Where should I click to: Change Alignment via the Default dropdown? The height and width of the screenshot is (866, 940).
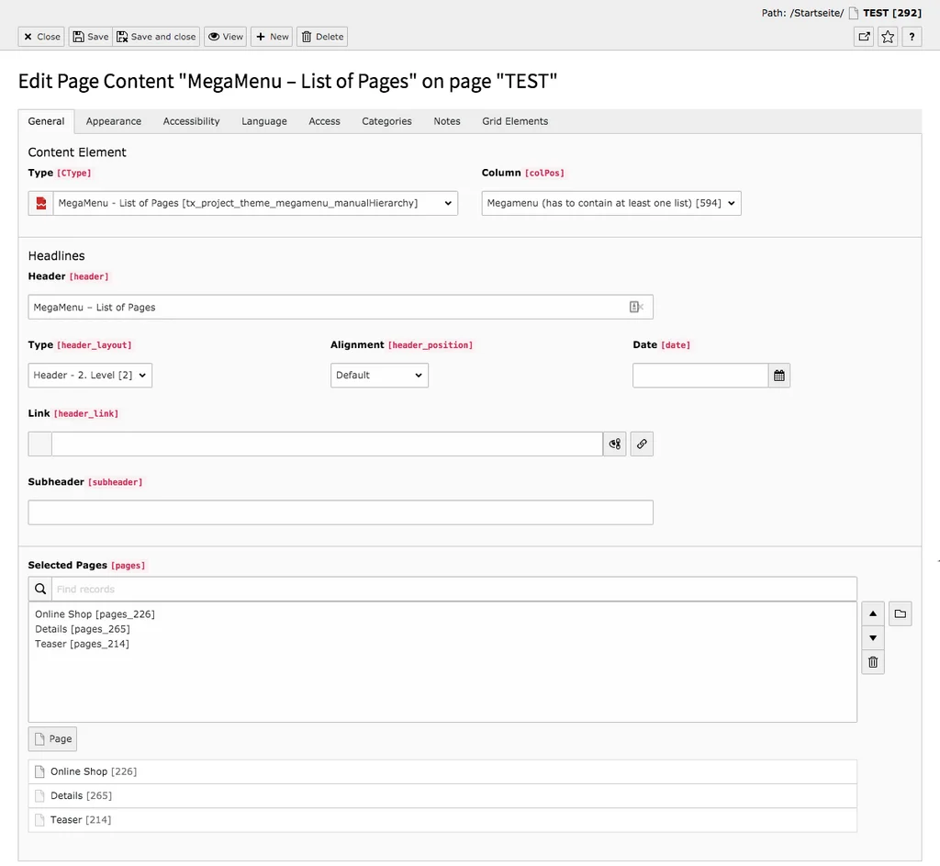(378, 375)
